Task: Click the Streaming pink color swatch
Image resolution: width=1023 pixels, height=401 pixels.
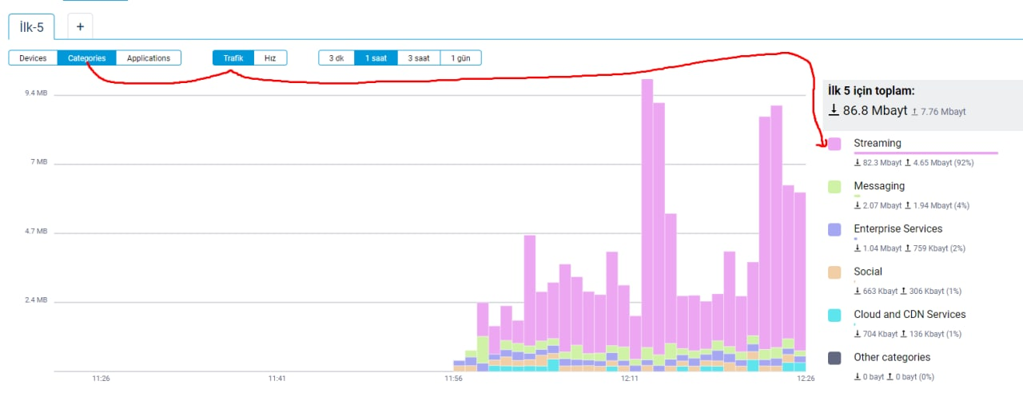Action: (x=834, y=145)
